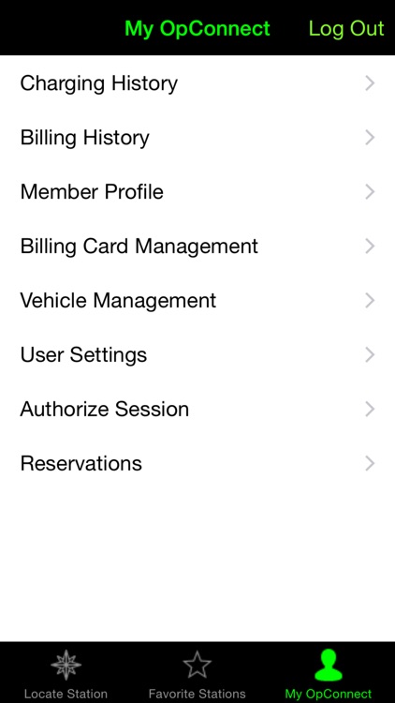
Task: Open chevron beside Billing Card Management
Action: point(370,247)
